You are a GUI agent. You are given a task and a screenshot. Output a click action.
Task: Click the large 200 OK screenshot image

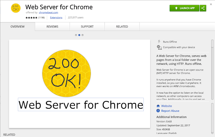tap(80, 84)
